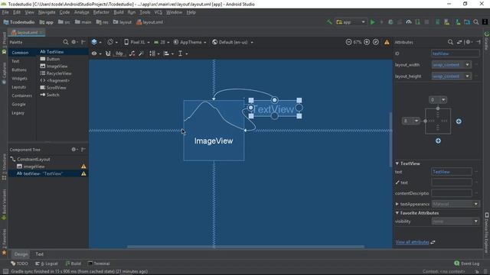The image size is (490, 275).
Task: Click Infer Constraints wand icon
Action: point(141,53)
